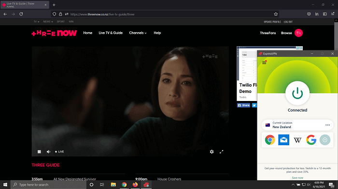Toggle browser sidebar view

(x=324, y=14)
